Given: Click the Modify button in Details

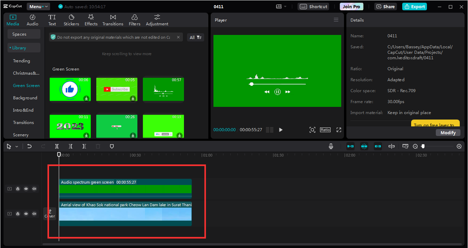Looking at the screenshot, I should pyautogui.click(x=448, y=133).
